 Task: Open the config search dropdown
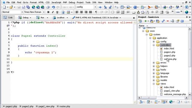tap(95, 7)
